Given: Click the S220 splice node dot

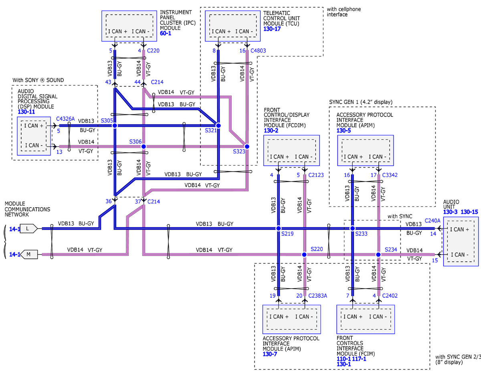Looking at the screenshot, I should click(304, 255).
